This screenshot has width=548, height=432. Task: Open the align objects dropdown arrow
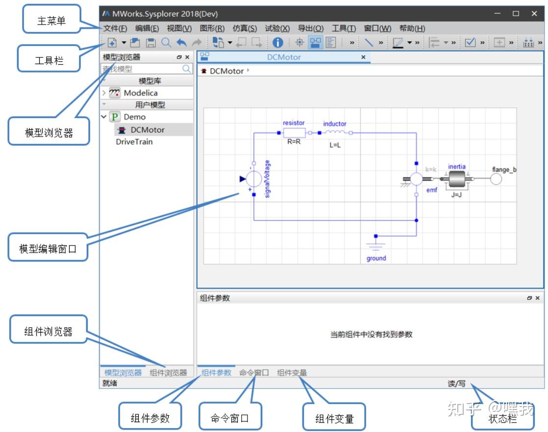click(x=446, y=43)
